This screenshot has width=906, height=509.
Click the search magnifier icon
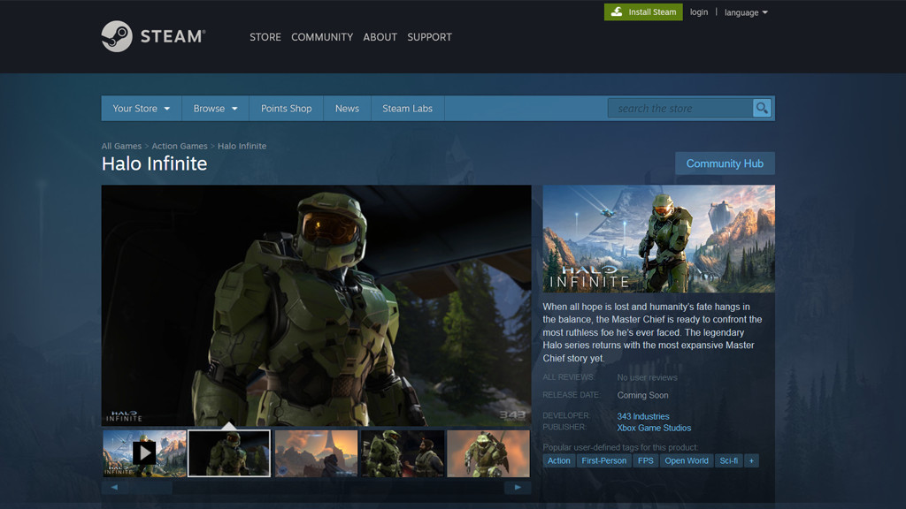tap(762, 108)
